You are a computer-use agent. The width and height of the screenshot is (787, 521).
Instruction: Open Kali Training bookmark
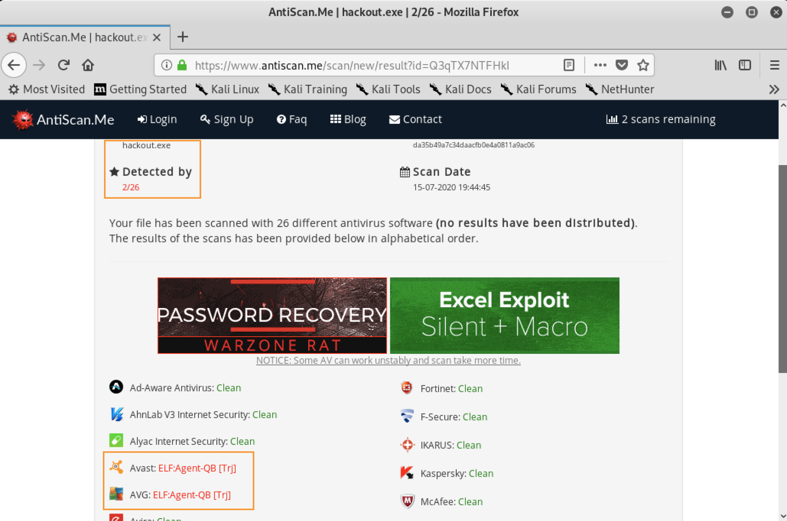click(x=308, y=89)
